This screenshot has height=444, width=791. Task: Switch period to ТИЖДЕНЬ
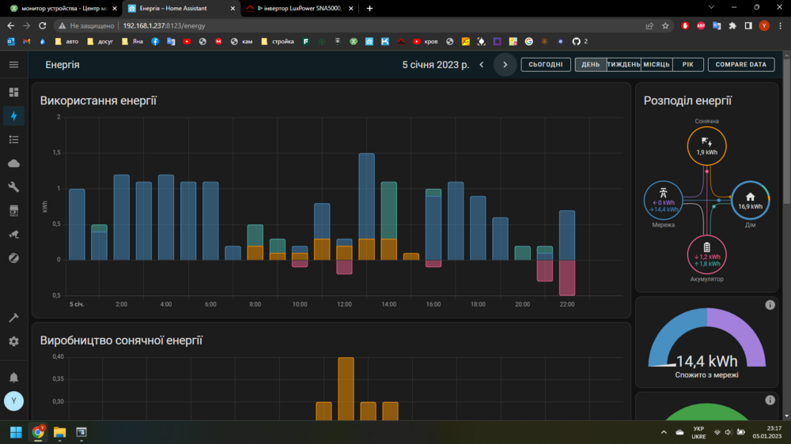point(623,65)
